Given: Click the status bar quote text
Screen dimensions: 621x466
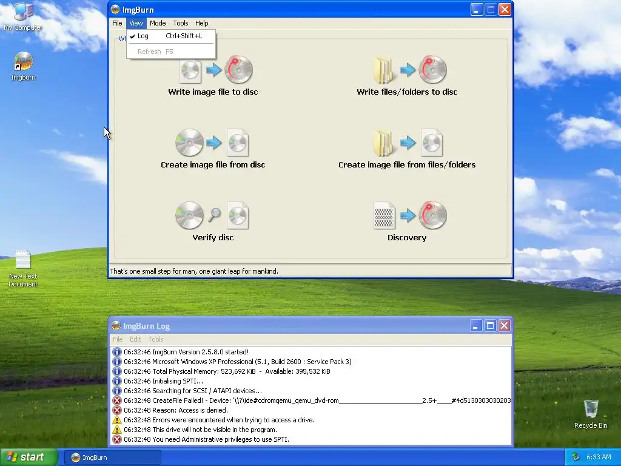Looking at the screenshot, I should point(194,271).
